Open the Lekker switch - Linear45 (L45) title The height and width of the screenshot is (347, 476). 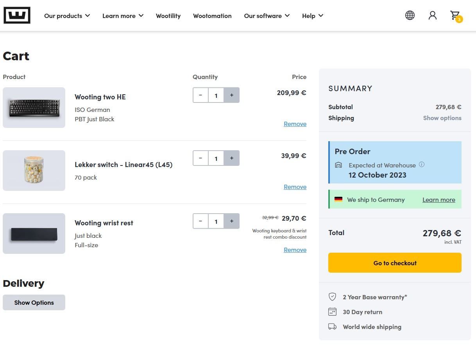pos(123,165)
